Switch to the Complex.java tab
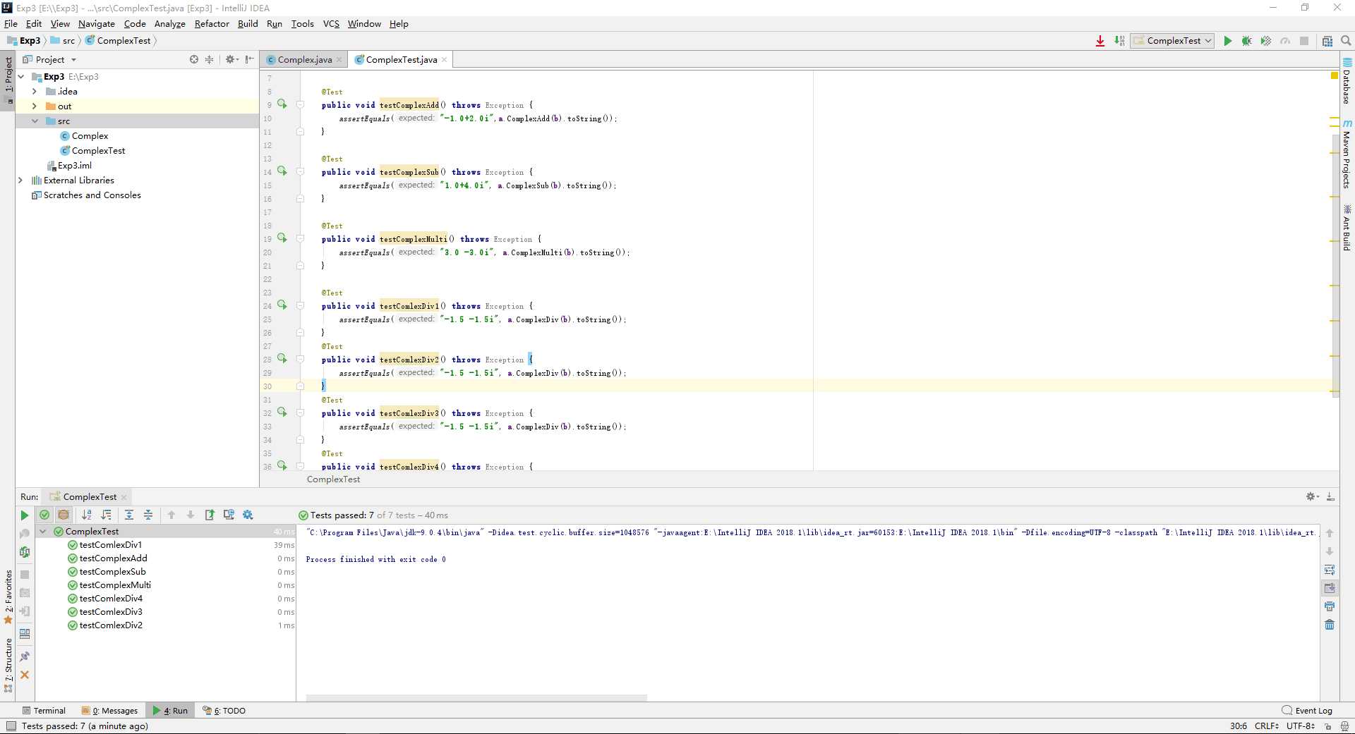The height and width of the screenshot is (734, 1355). [x=304, y=60]
